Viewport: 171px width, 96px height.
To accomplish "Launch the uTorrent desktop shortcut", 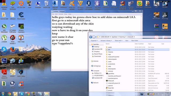I will coord(4,39).
